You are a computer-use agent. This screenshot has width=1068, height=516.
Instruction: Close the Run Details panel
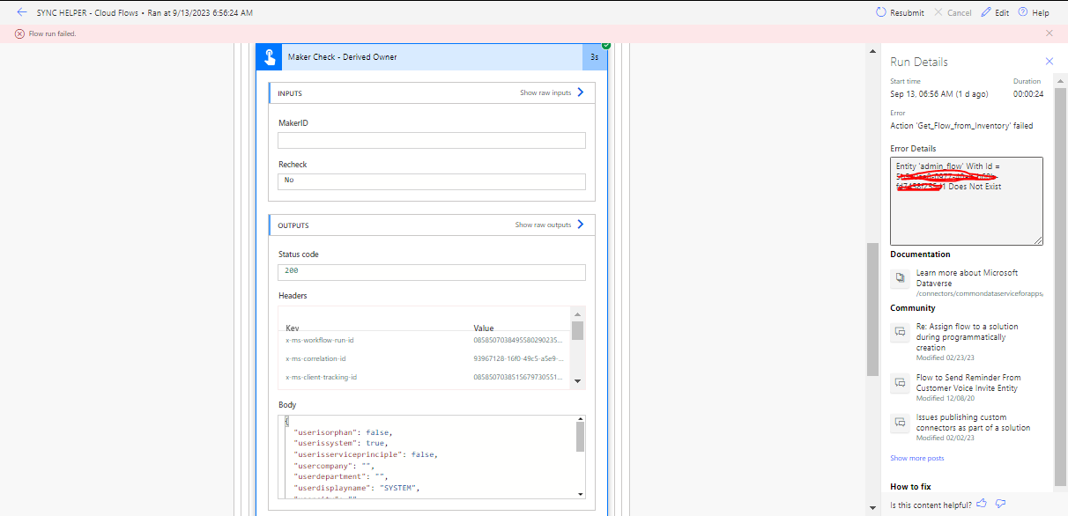(1049, 62)
